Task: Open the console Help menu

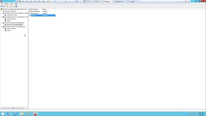Action: [x=16, y=4]
